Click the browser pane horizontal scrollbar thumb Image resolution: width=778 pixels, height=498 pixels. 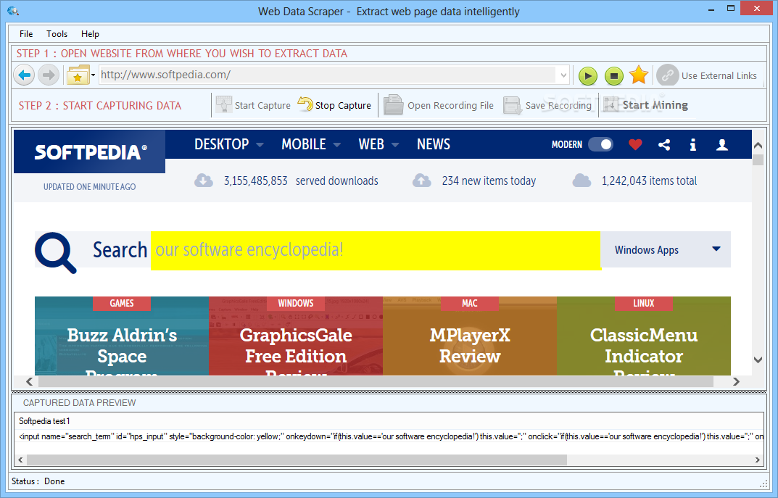tap(376, 381)
